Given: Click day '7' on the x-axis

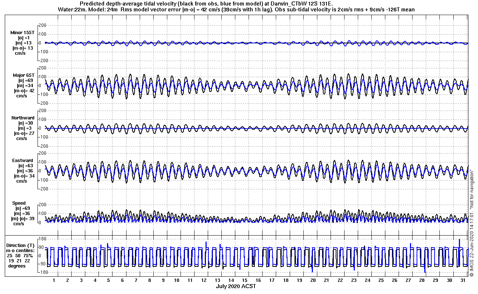Looking at the screenshot, I should pos(136,280).
